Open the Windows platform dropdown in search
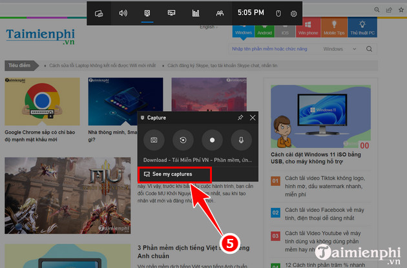 click(340, 49)
